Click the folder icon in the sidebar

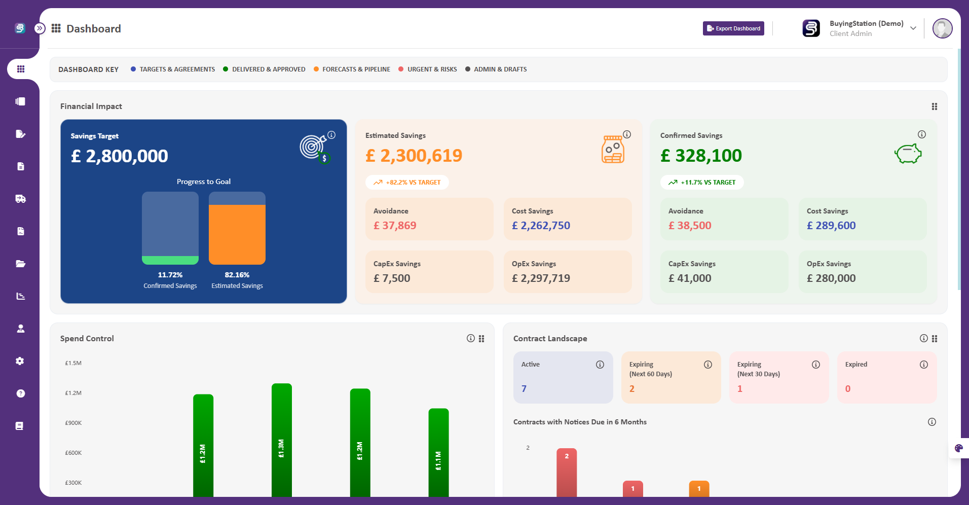(20, 264)
